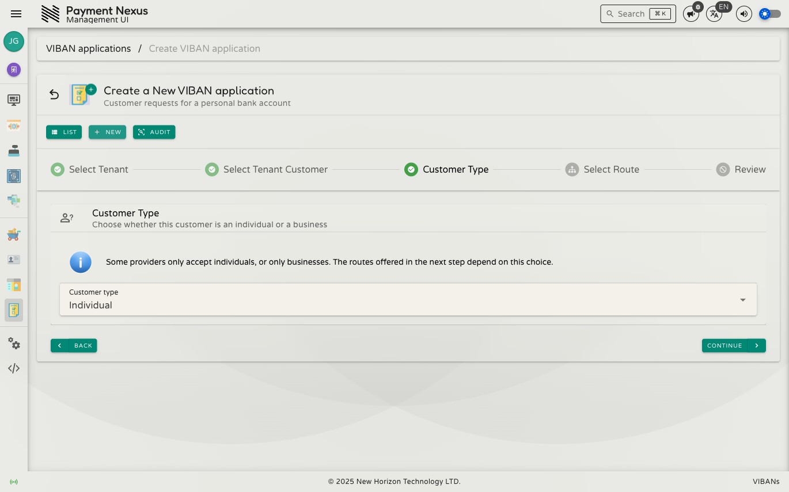Image resolution: width=789 pixels, height=492 pixels.
Task: Open the hamburger navigation menu
Action: 16,14
